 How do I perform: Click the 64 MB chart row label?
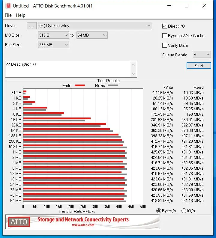coord(16,201)
